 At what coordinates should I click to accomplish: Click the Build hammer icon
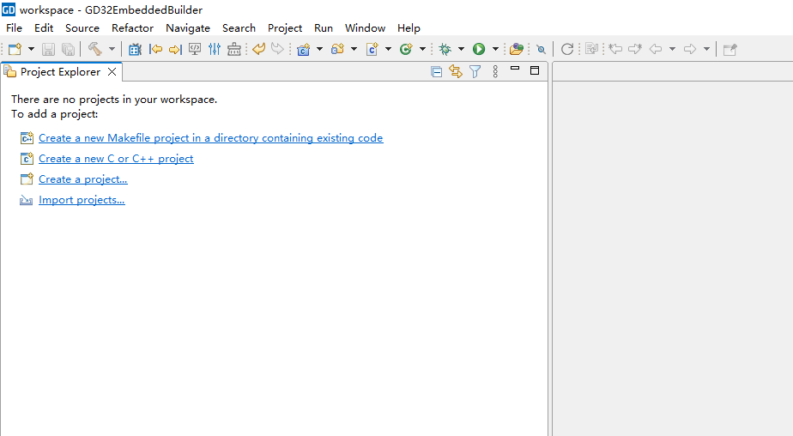click(94, 49)
